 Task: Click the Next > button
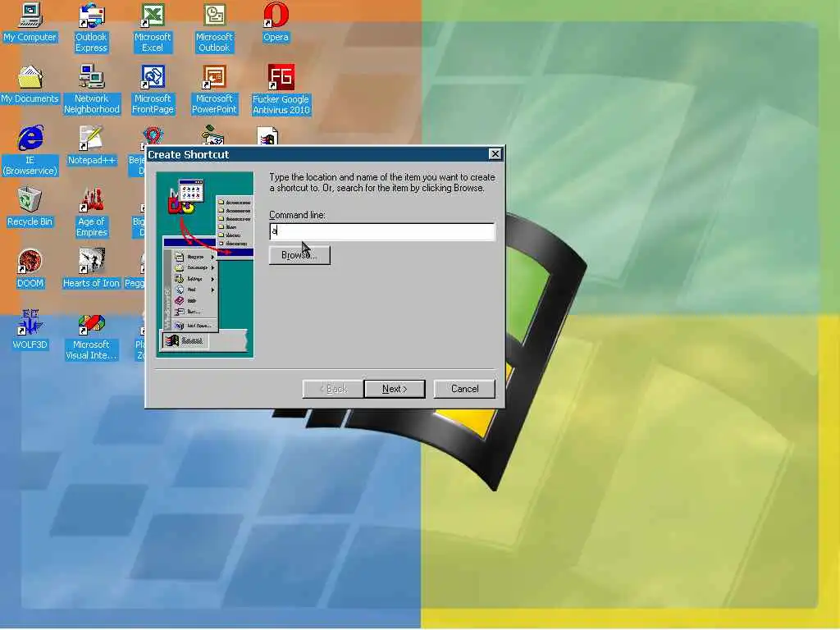395,389
